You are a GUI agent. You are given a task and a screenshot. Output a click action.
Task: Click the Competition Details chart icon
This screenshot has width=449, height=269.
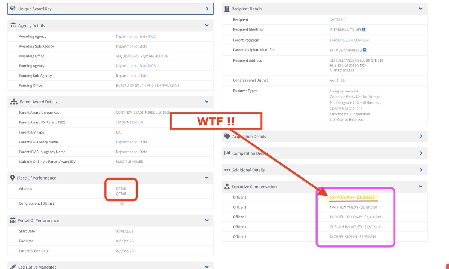[227, 153]
